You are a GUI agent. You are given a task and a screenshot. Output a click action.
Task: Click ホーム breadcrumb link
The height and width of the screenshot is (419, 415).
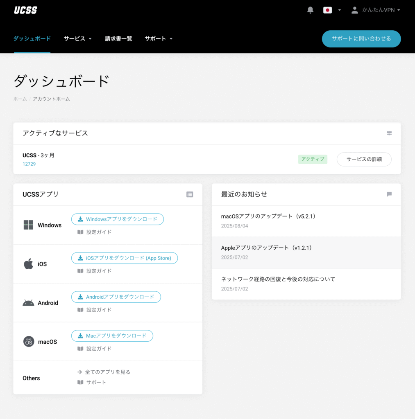(x=20, y=99)
